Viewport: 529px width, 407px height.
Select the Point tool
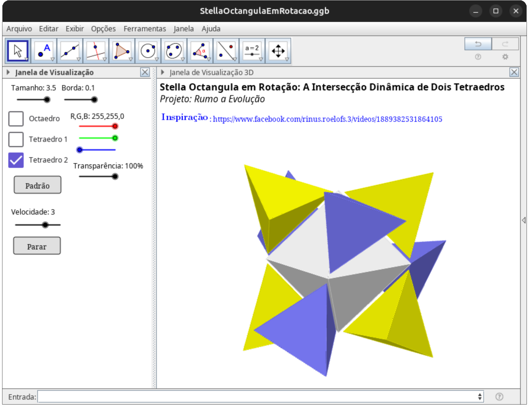(x=44, y=51)
